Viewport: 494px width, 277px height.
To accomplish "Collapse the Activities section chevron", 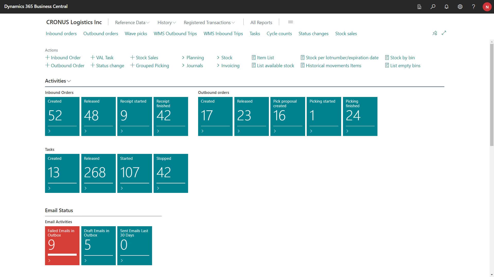I will tap(69, 81).
